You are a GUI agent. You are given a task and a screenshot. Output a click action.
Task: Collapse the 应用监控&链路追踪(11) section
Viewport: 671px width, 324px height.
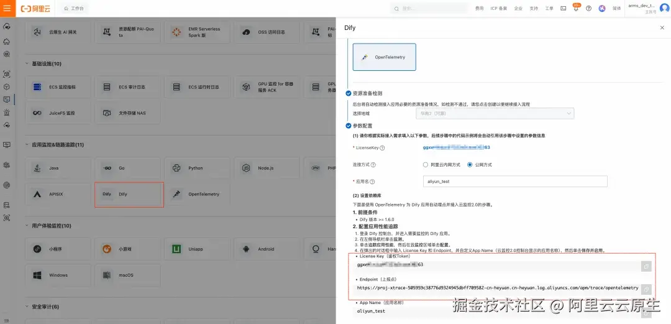(27, 145)
